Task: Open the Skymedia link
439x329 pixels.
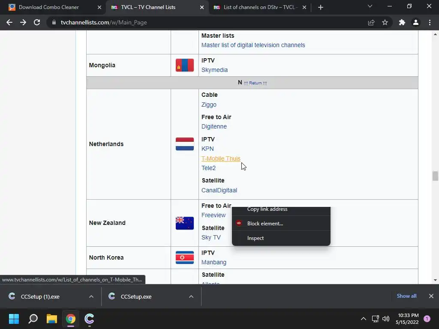Action: tap(214, 70)
